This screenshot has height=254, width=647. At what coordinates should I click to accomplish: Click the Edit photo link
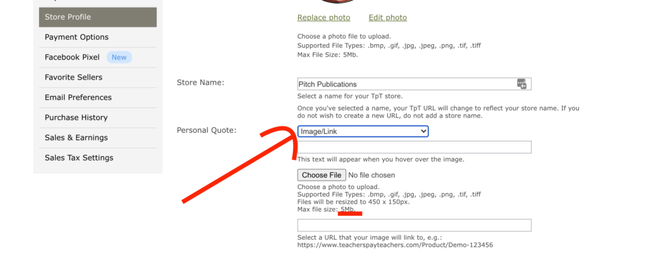click(387, 18)
